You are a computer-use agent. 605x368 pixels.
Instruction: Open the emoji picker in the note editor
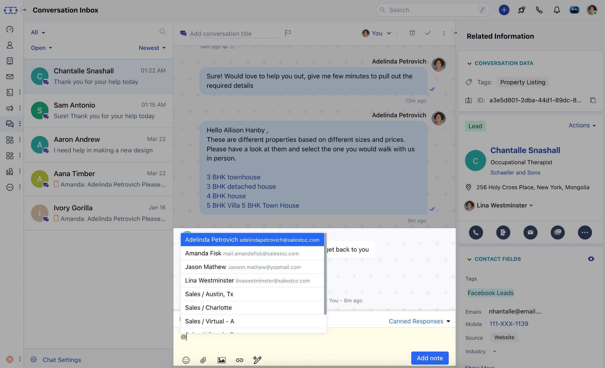[x=186, y=360]
